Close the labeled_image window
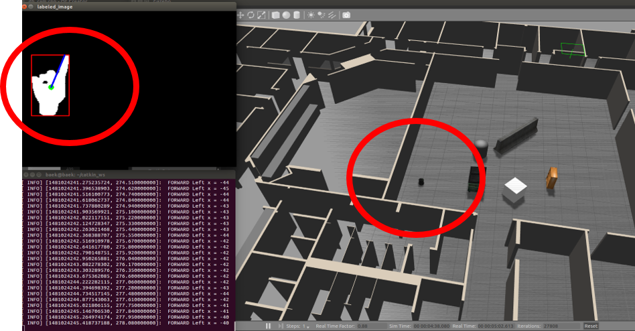The width and height of the screenshot is (635, 331). (25, 6)
